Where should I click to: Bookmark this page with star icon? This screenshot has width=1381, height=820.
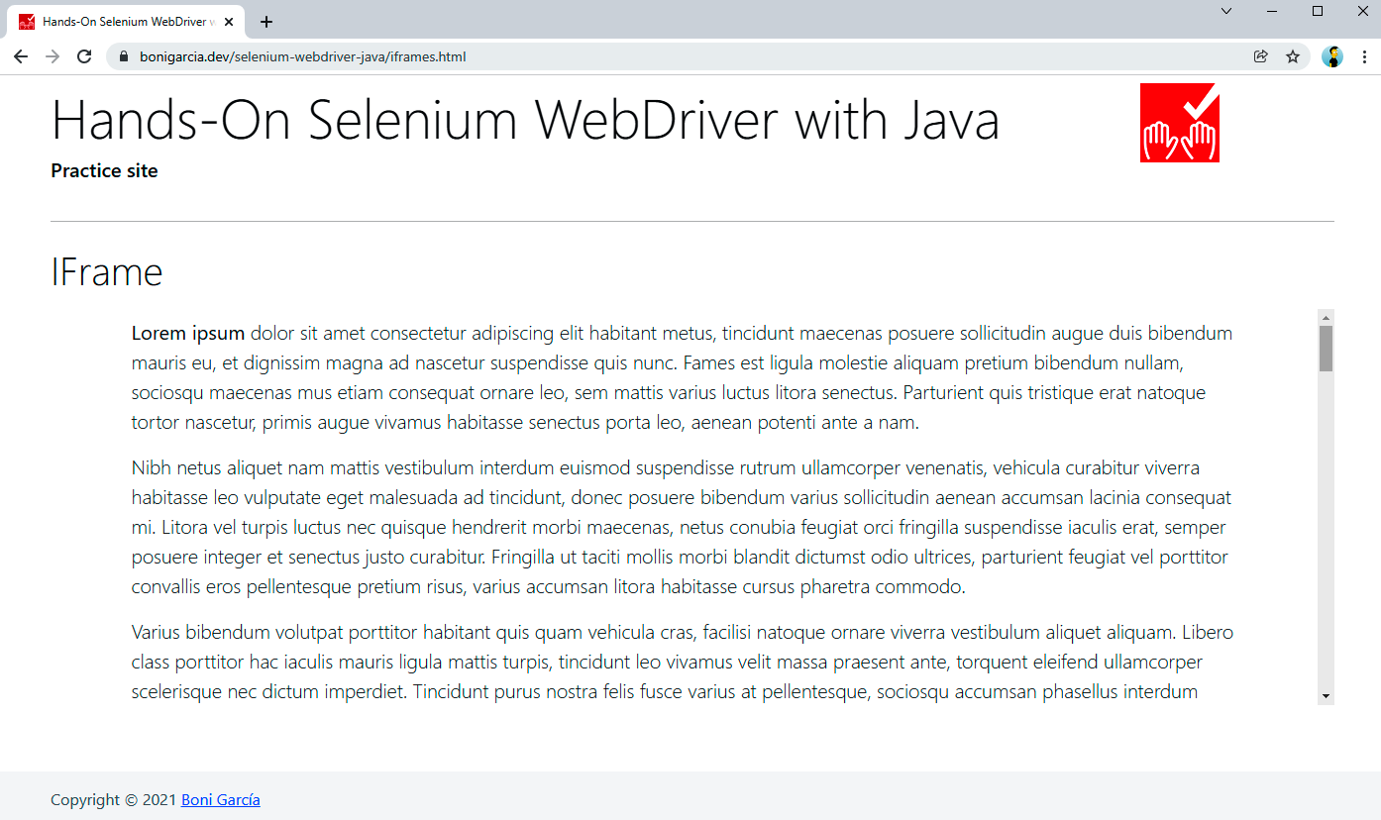pos(1293,56)
